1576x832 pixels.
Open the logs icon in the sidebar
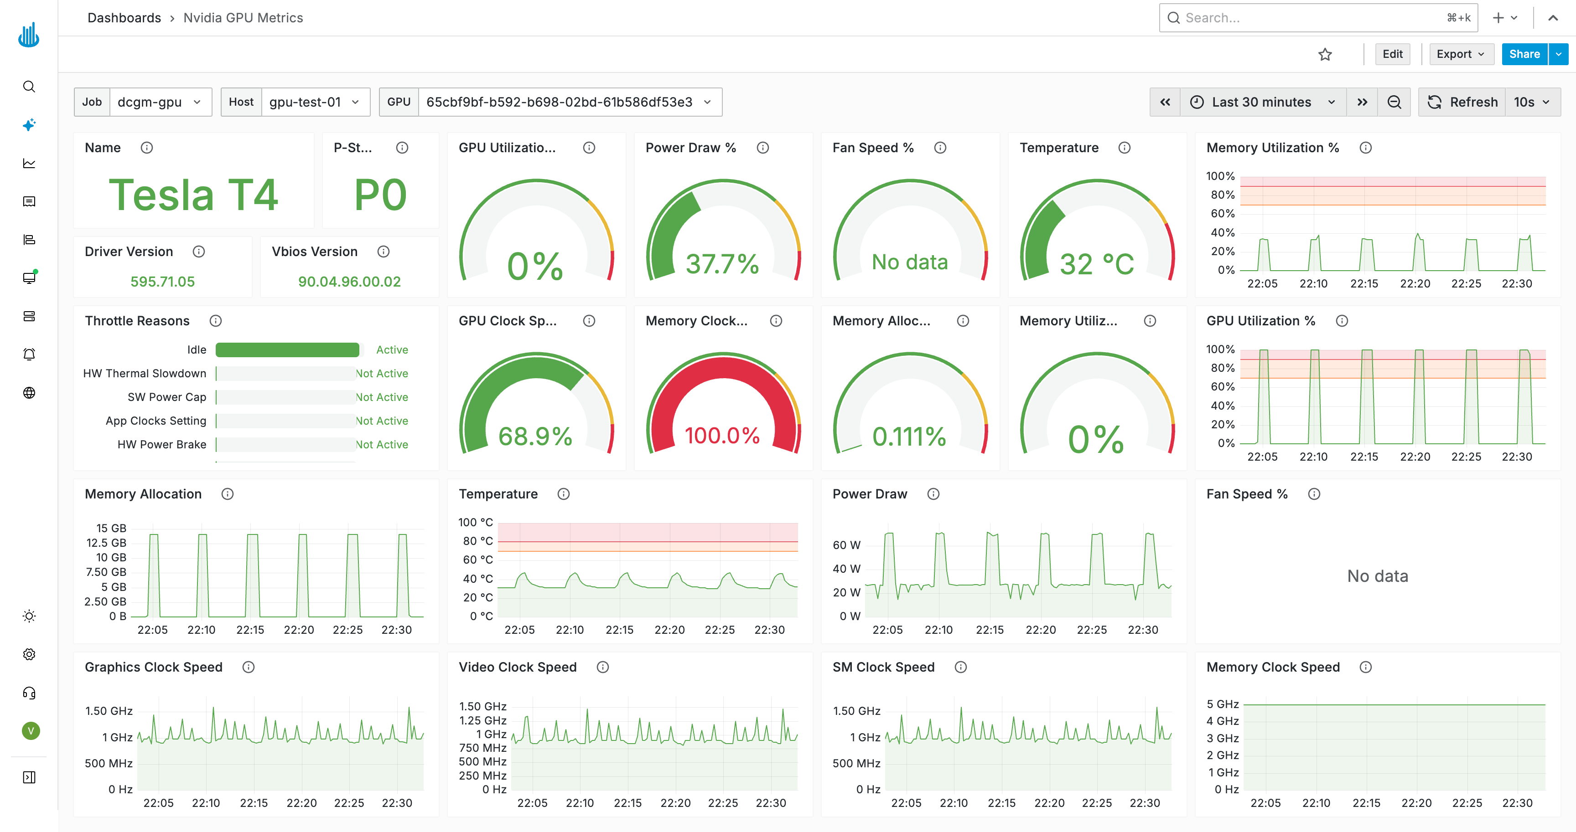(x=29, y=202)
